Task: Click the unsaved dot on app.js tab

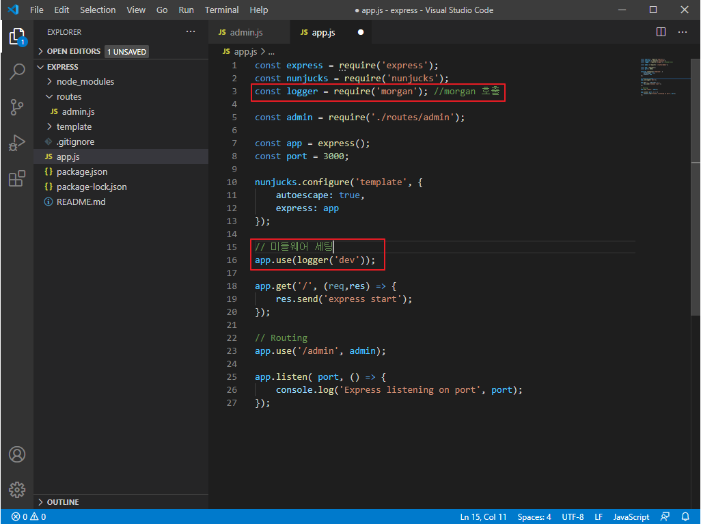Action: click(x=361, y=32)
